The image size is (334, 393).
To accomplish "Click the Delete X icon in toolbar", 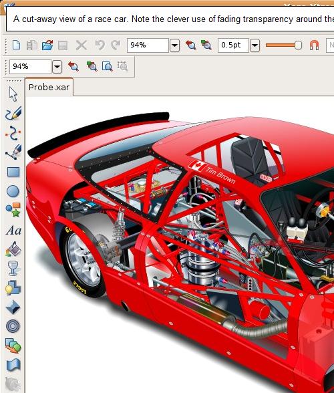I will pos(81,45).
